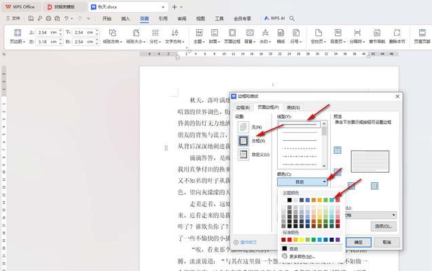
Task: Switch to the 会员专享 ribbon tab
Action: [242, 18]
